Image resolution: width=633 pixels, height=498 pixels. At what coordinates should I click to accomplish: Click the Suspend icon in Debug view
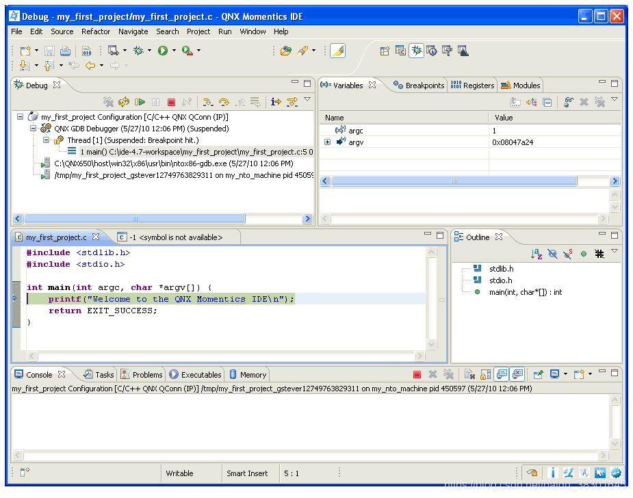(x=155, y=102)
